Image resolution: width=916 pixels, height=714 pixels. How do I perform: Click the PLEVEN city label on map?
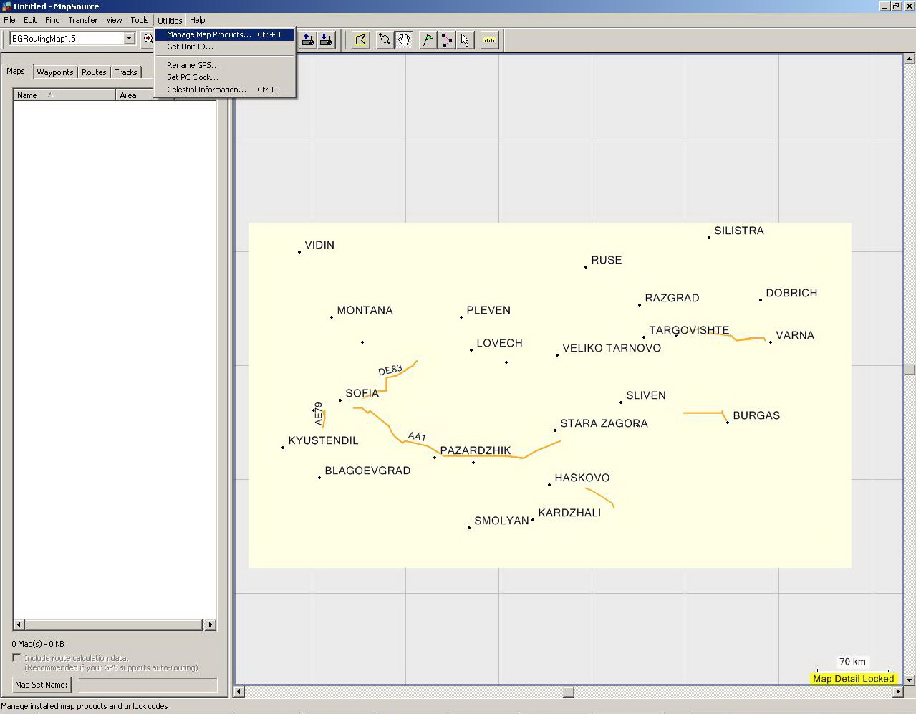488,310
